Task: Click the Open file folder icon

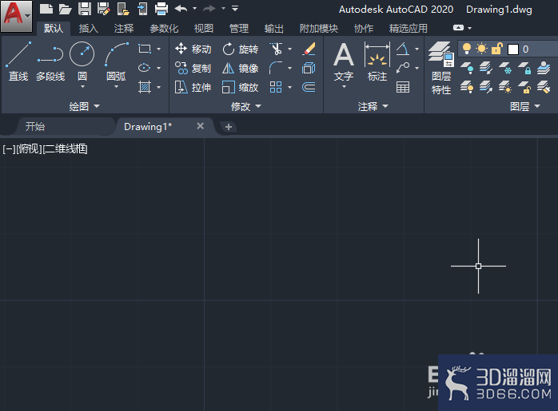Action: pyautogui.click(x=65, y=9)
